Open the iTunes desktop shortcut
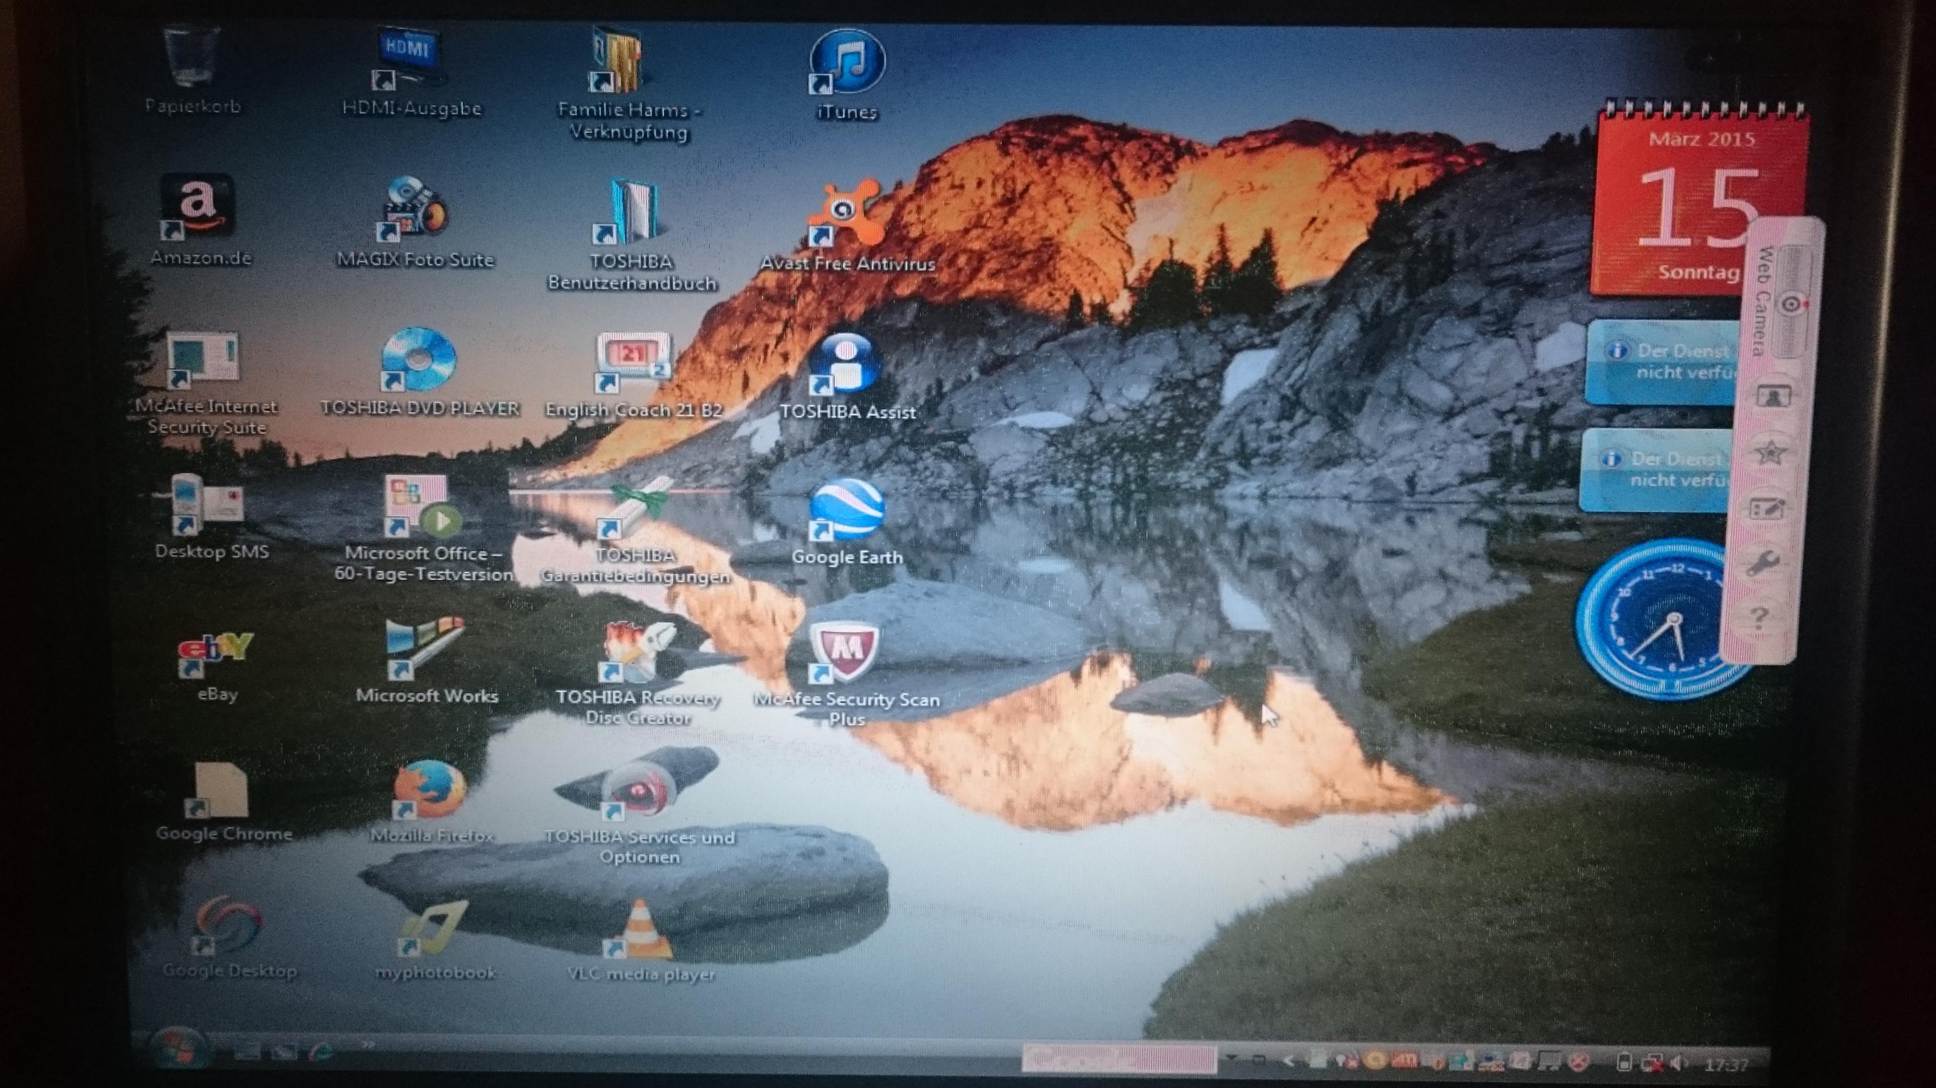Viewport: 1936px width, 1088px height. tap(847, 63)
